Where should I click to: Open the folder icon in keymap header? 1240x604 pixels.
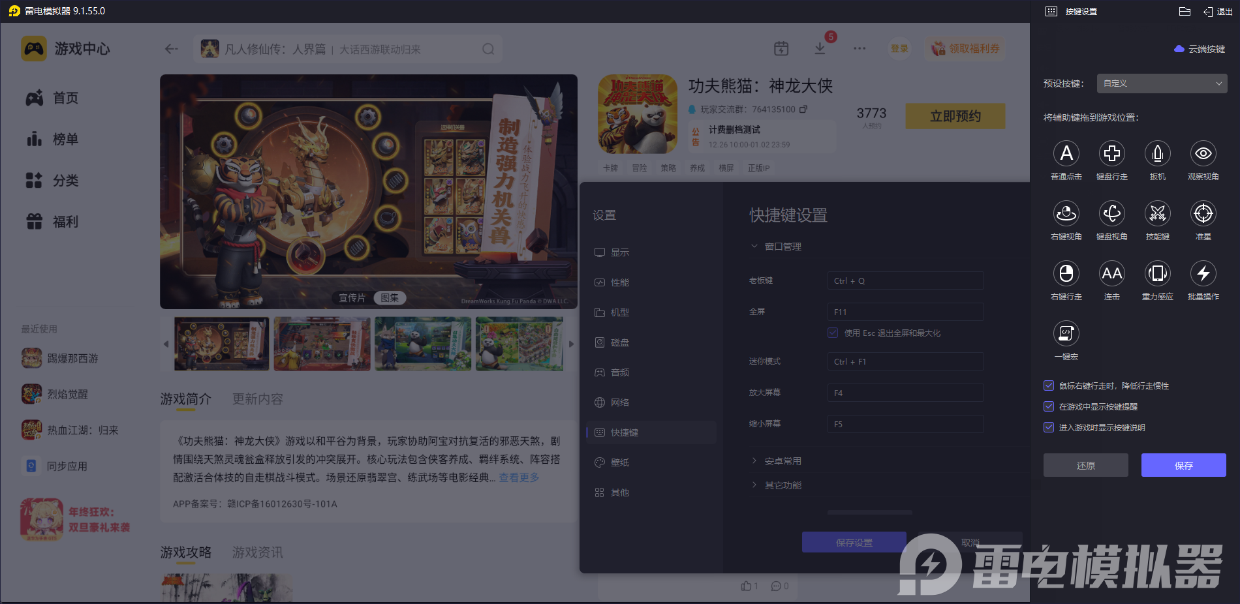pos(1185,11)
